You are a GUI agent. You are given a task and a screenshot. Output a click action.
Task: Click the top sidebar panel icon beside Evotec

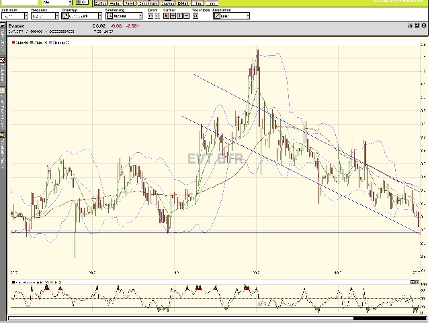(x=3, y=25)
